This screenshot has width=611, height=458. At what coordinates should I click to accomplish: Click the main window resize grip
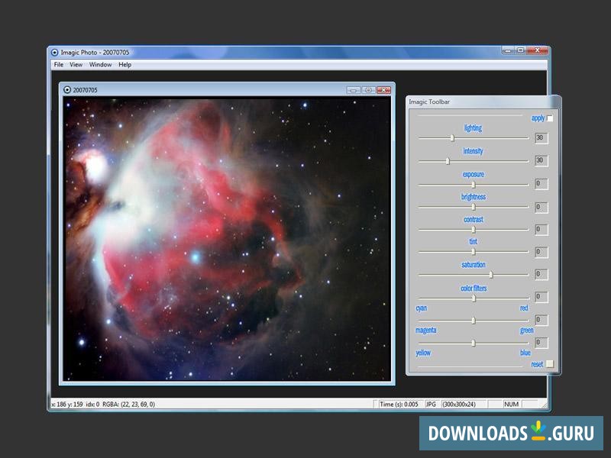[544, 405]
